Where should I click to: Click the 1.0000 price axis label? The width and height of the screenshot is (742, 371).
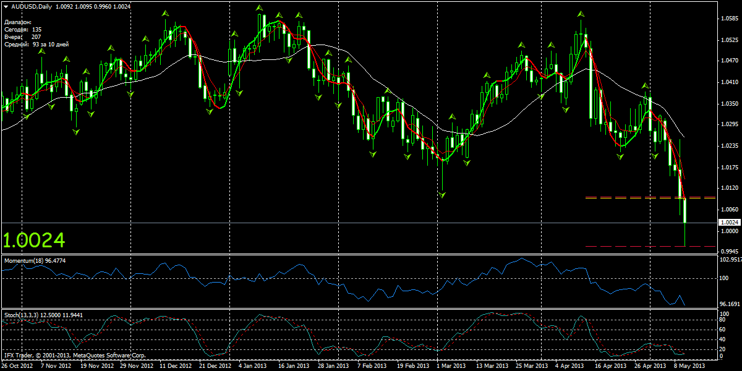pos(730,231)
